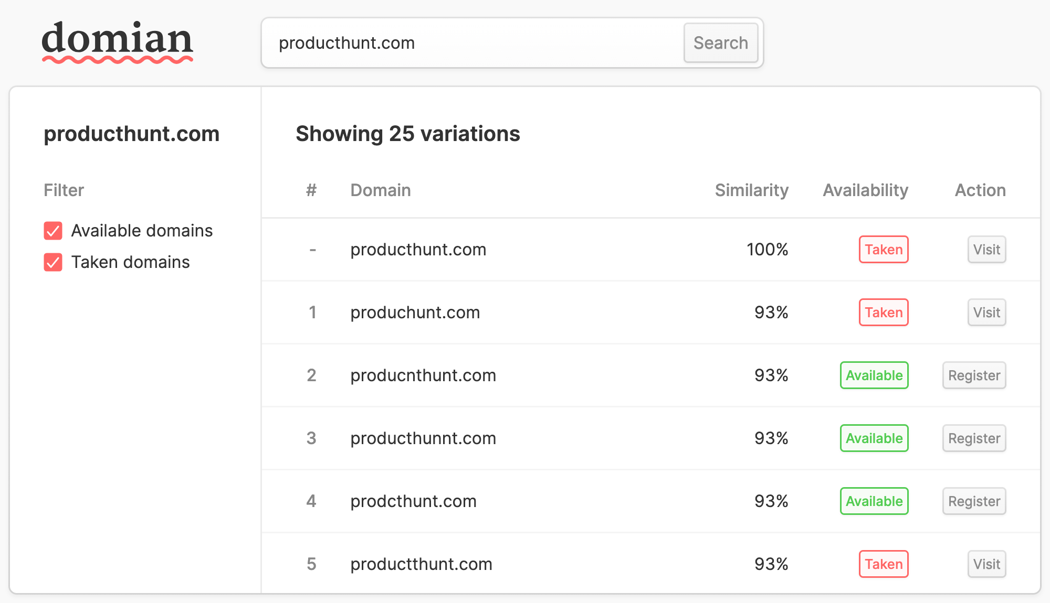Uncheck the Available domains filter
Screen dimensions: 1050x603
click(53, 231)
